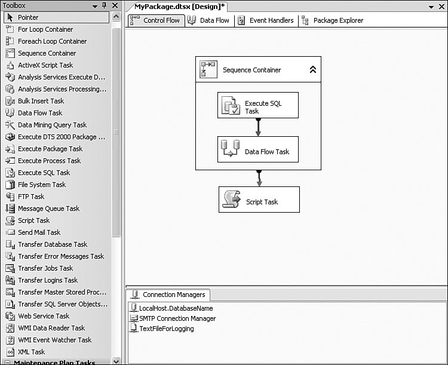This screenshot has width=448, height=365.
Task: Select the Pointer tool icon in Toolbox
Action: [x=10, y=17]
